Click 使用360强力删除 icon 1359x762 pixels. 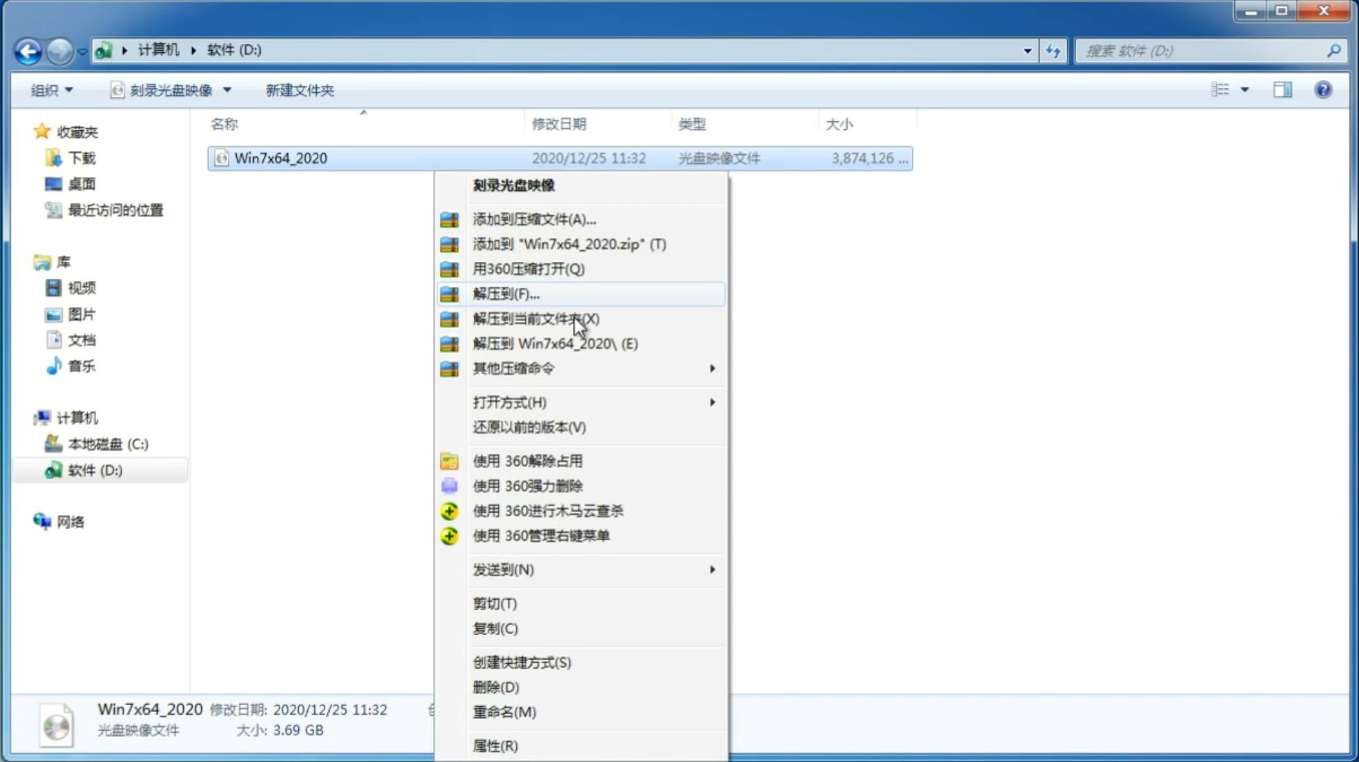click(449, 485)
